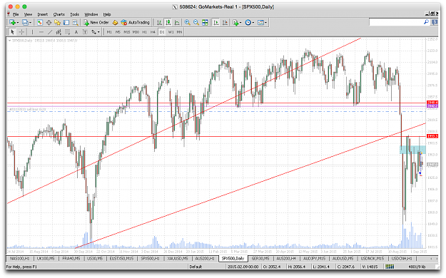The width and height of the screenshot is (446, 278).
Task: Click the red top price label on the price axis
Action: [432, 103]
